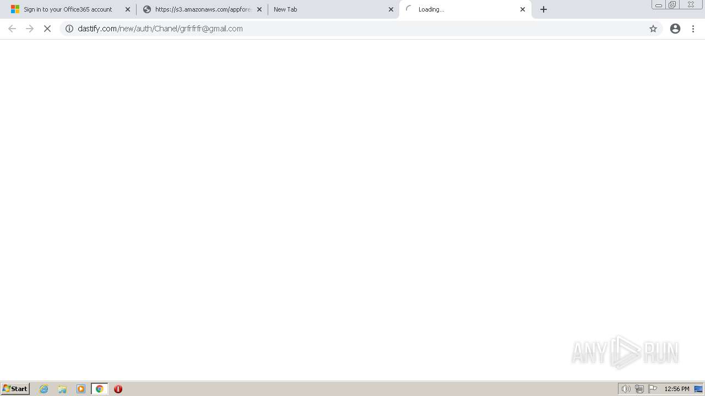Stop loading the page
The image size is (705, 396).
47,29
